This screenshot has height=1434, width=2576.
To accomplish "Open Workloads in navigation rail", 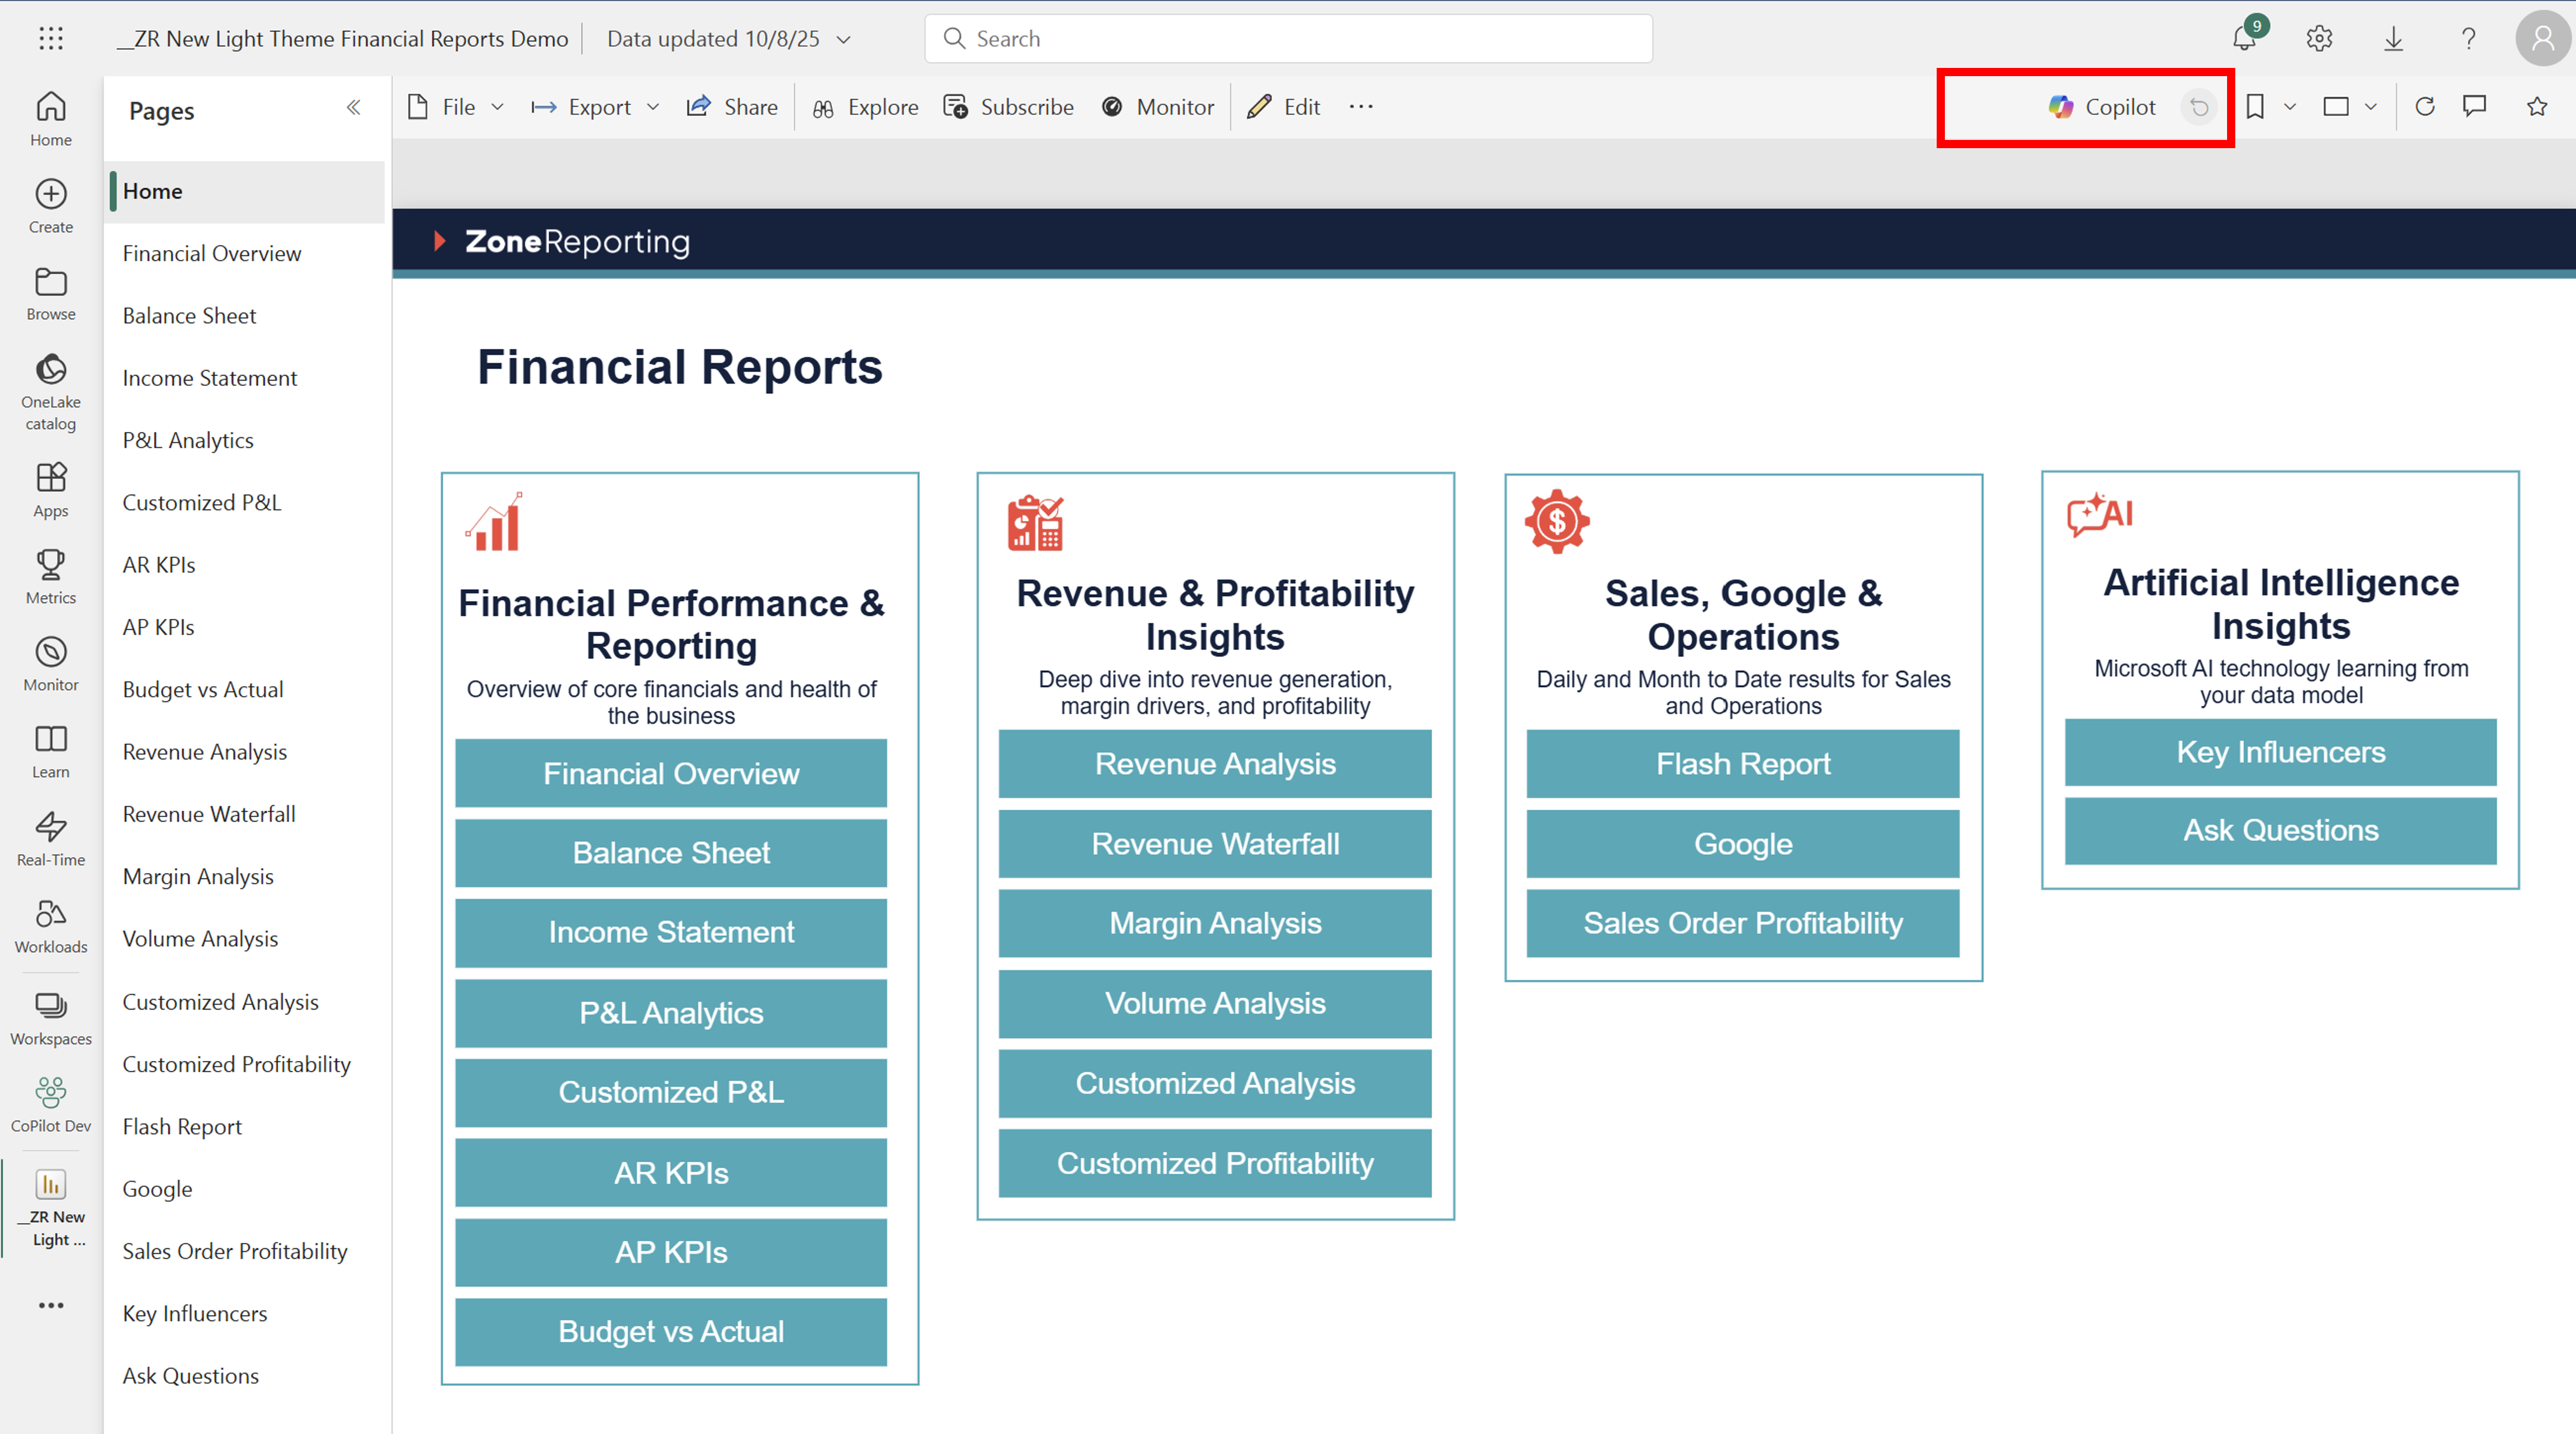I will point(51,926).
